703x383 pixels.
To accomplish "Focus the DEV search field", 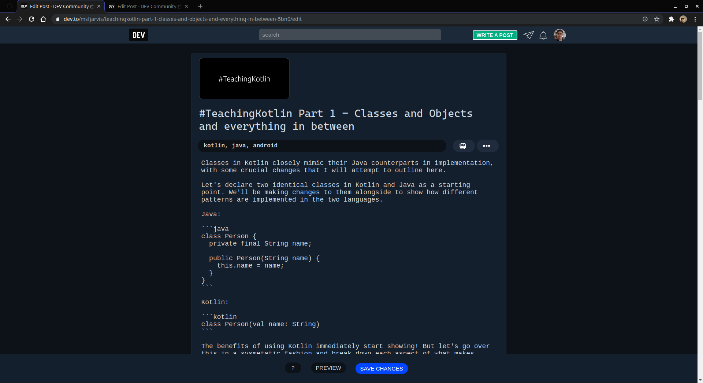I will pos(350,35).
